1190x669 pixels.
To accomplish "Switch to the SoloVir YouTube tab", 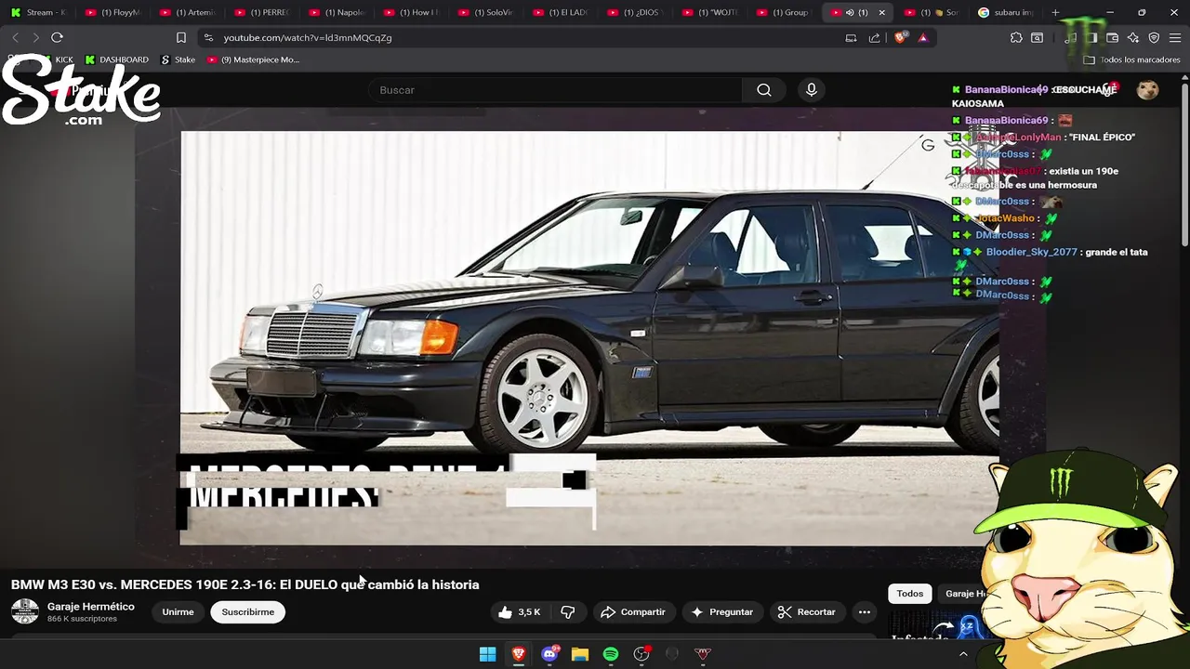I will click(486, 12).
